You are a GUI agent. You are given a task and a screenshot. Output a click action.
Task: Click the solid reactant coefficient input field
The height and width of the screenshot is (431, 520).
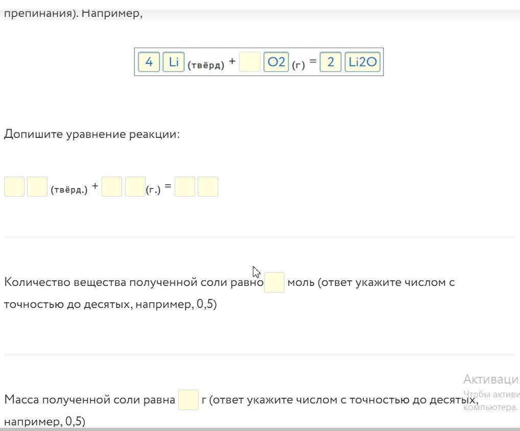pos(14,186)
